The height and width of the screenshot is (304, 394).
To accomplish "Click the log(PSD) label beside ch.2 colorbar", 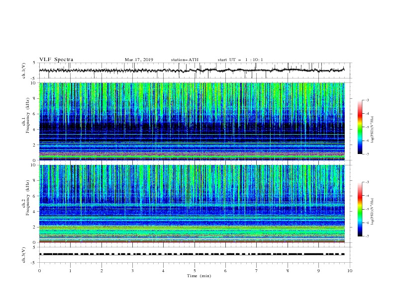I will tap(372, 212).
